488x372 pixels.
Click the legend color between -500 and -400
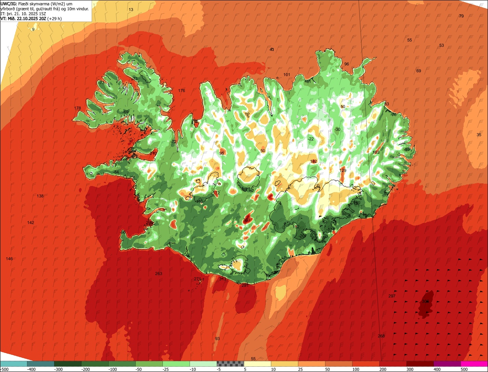(x=14, y=364)
